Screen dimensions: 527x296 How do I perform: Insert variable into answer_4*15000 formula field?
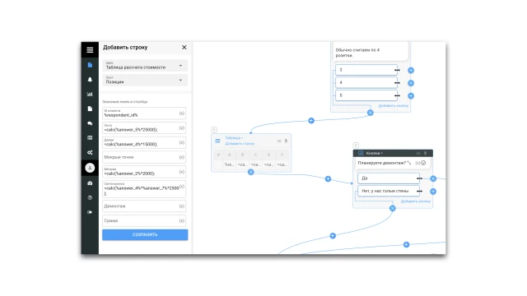(182, 142)
